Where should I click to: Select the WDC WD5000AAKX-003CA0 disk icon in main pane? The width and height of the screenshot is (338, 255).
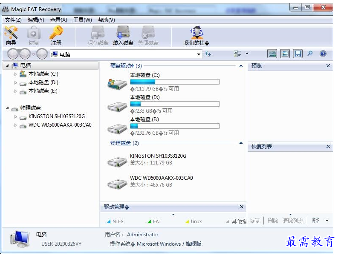[x=117, y=184]
